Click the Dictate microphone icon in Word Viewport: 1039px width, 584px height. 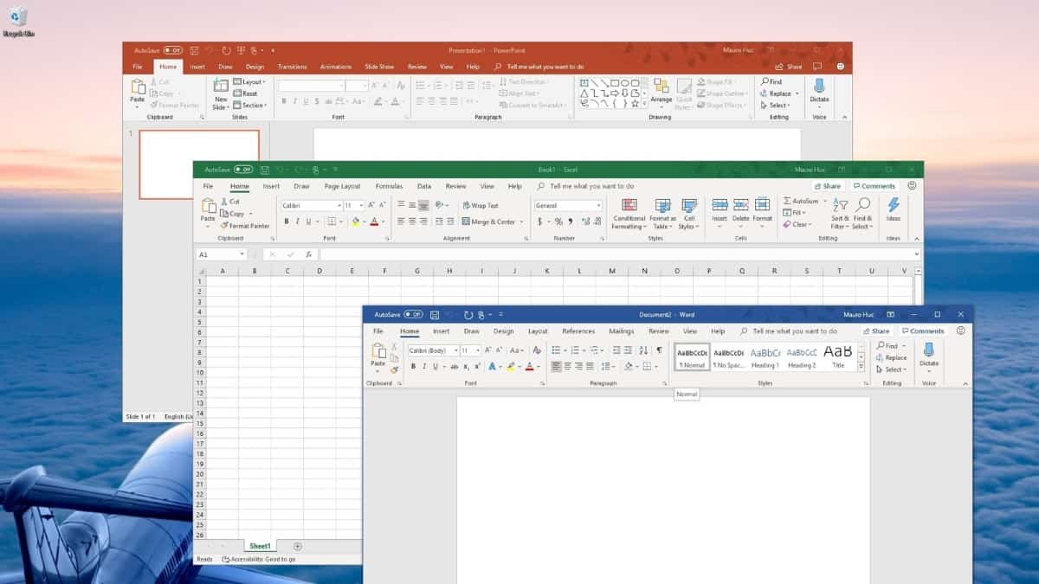point(928,350)
